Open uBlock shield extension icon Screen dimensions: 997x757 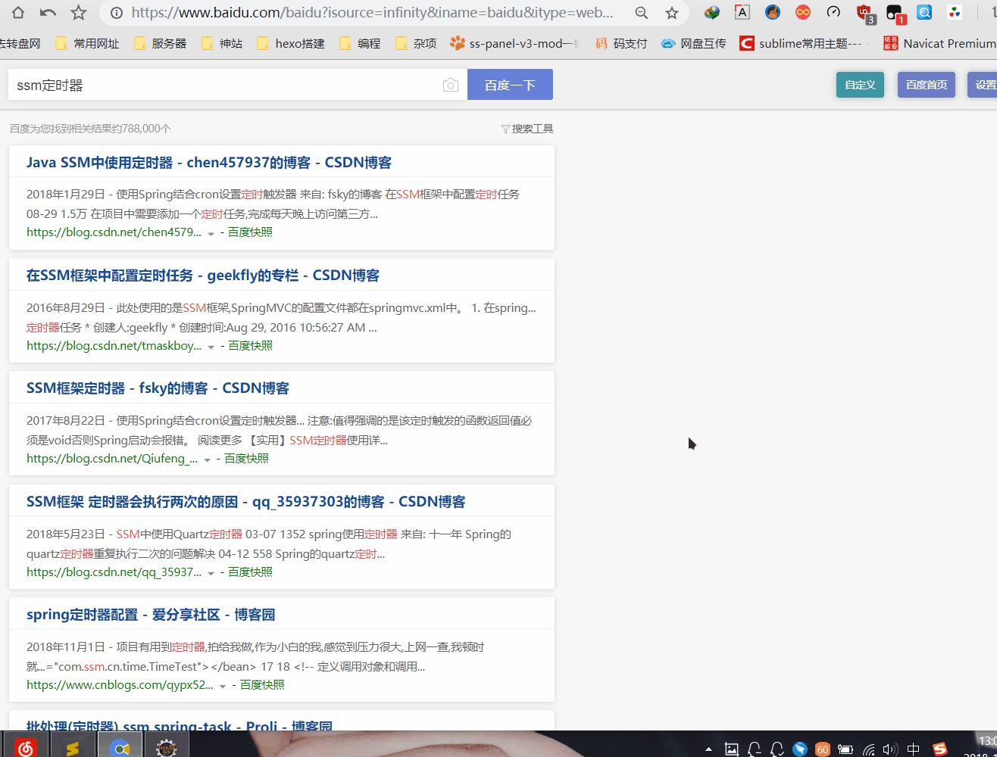(864, 12)
